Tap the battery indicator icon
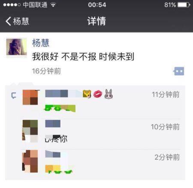 click(x=184, y=5)
